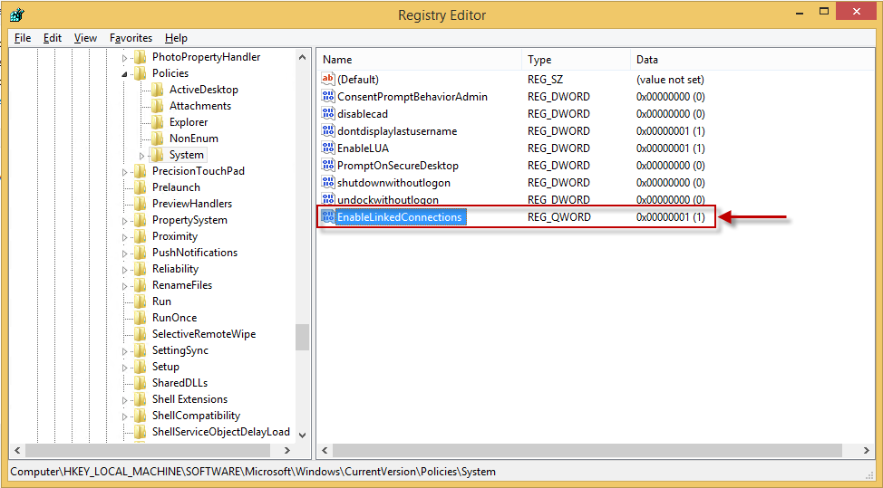Viewport: 883px width, 488px height.
Task: Click the REG_SZ type cell
Action: point(545,80)
